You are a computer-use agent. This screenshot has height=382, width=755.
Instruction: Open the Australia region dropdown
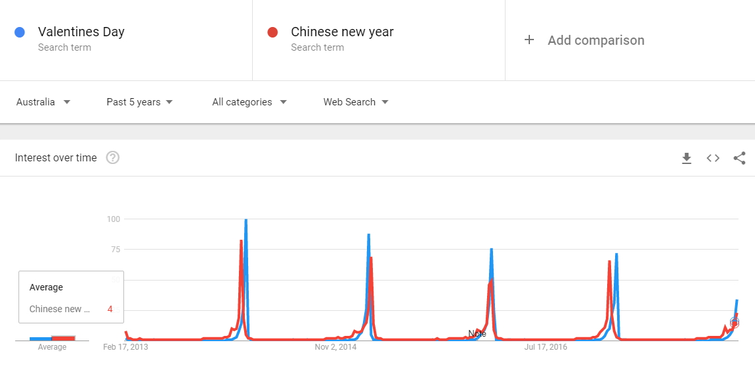44,102
